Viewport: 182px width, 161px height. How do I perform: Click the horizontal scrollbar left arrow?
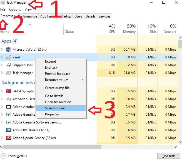pyautogui.click(x=1, y=147)
